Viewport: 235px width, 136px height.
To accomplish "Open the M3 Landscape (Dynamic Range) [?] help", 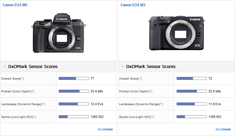I will 161,104.
